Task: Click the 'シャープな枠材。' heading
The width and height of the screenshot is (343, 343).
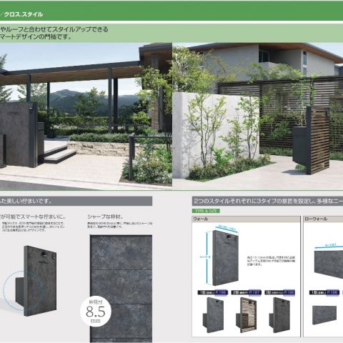Action: pos(106,217)
